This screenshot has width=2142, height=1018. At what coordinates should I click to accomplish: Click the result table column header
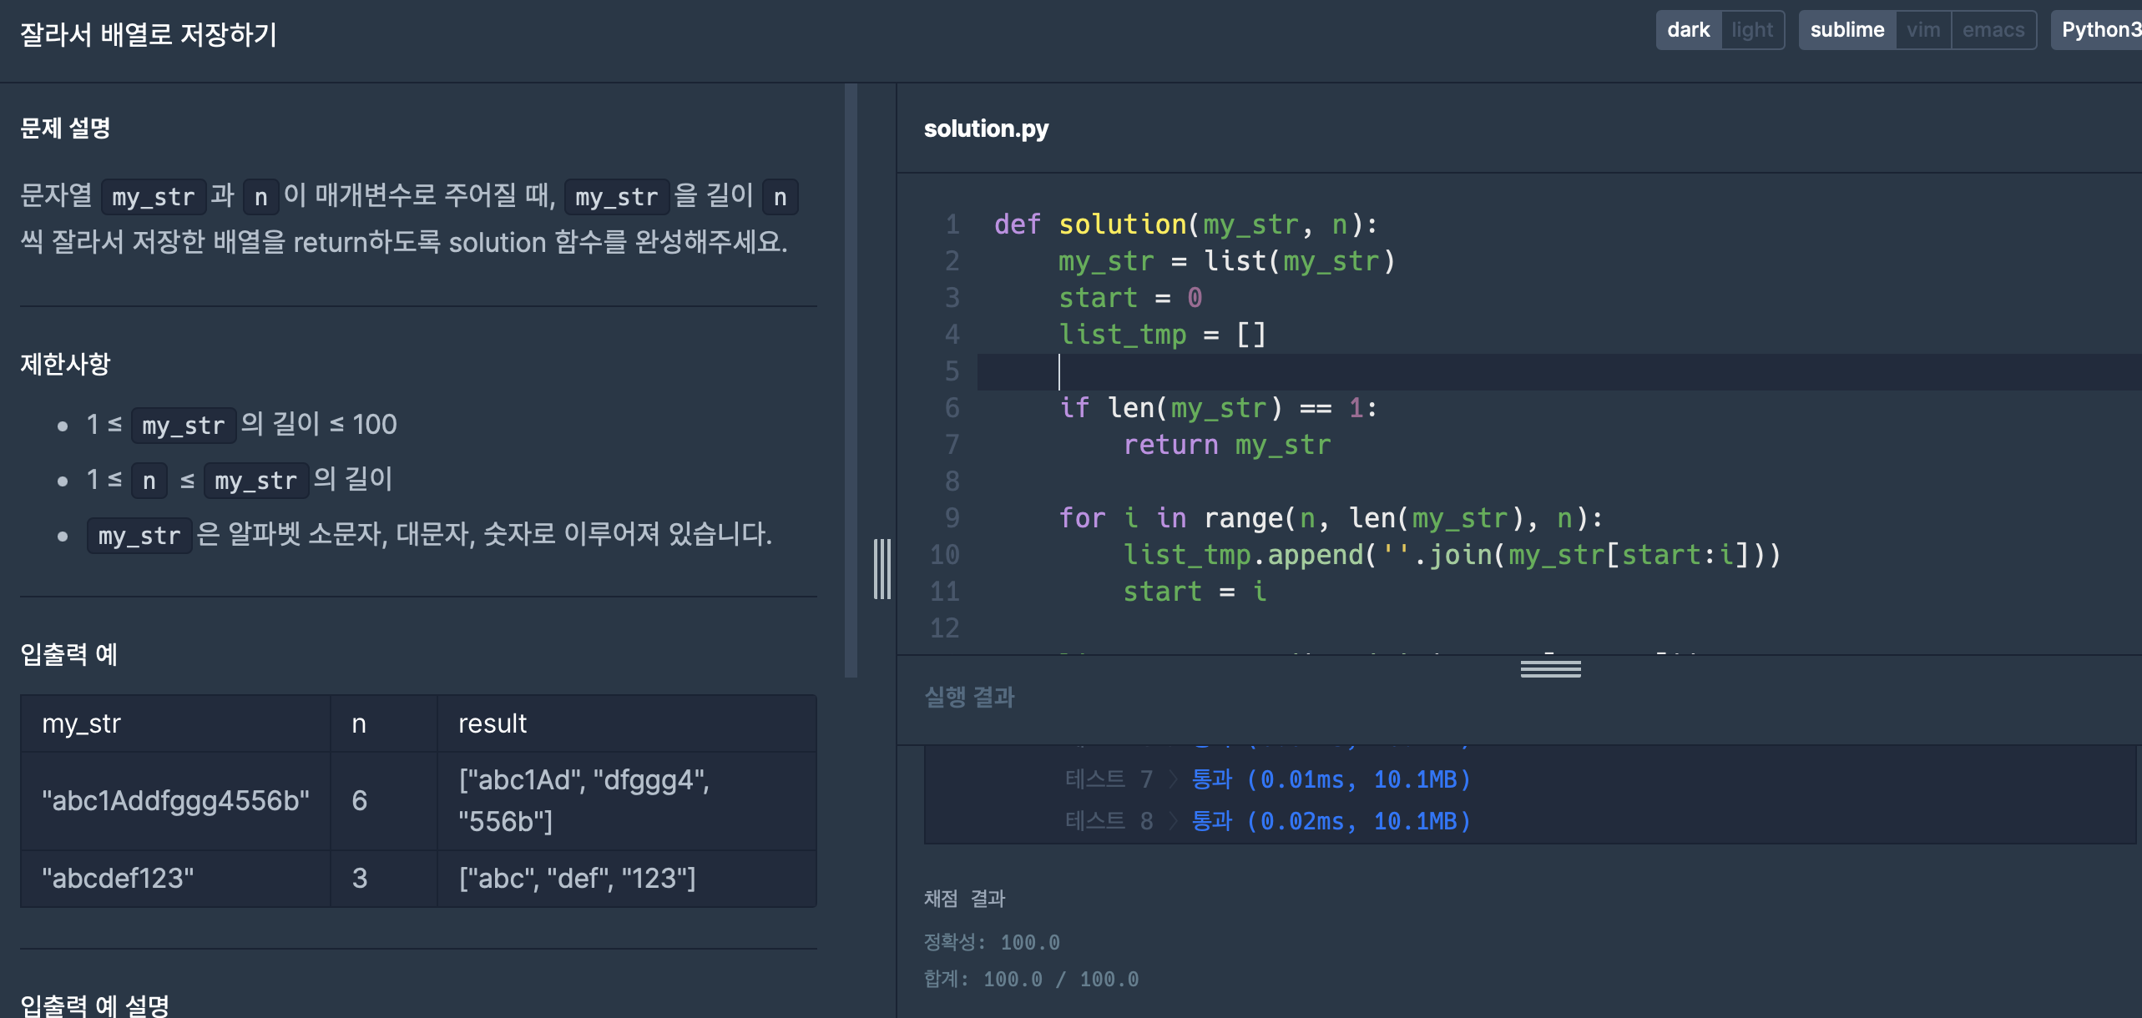pos(627,723)
